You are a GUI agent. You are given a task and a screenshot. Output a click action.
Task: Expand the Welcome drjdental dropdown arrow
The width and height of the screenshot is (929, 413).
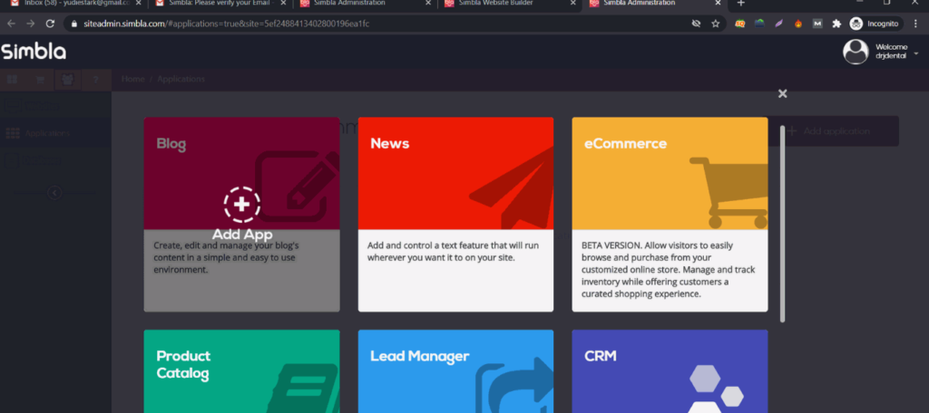(916, 53)
